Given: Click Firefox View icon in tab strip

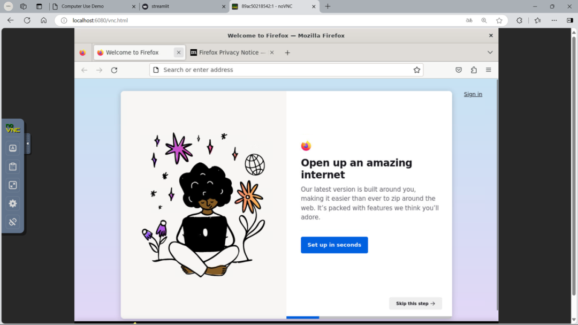Looking at the screenshot, I should point(82,52).
